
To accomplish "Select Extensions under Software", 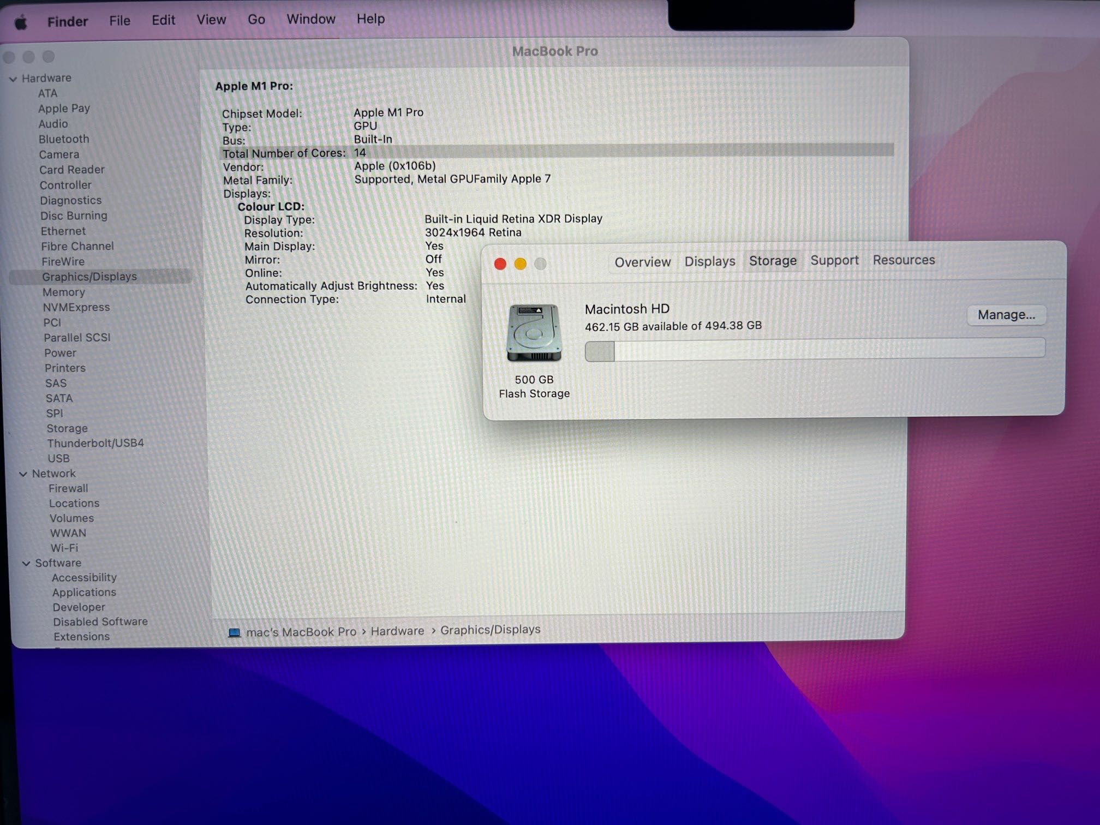I will pos(81,636).
